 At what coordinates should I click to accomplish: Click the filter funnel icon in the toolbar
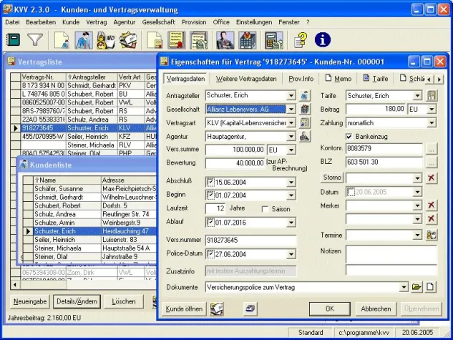[x=34, y=40]
